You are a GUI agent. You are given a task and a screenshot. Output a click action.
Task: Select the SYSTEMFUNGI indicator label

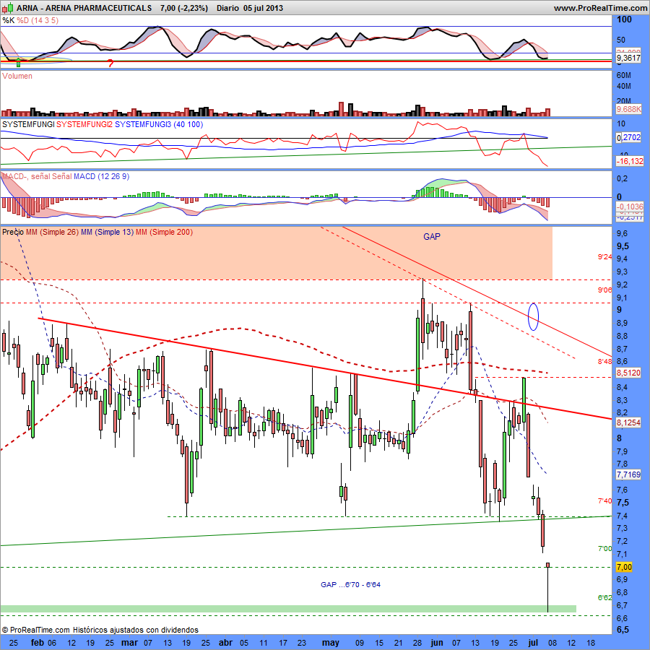tap(28, 124)
